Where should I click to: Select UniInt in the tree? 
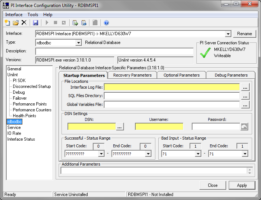pos(12,75)
